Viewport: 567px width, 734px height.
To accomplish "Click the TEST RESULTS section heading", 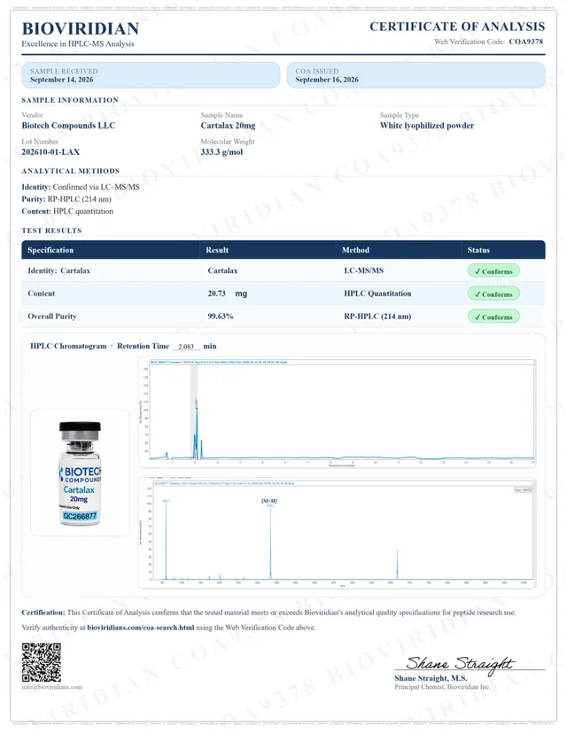I will [51, 230].
